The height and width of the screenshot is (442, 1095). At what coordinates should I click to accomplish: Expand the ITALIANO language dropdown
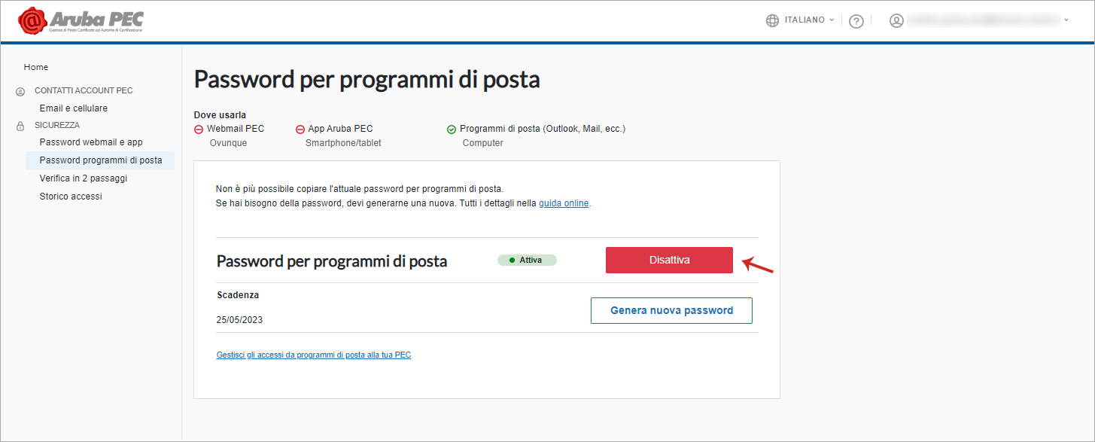click(x=810, y=20)
